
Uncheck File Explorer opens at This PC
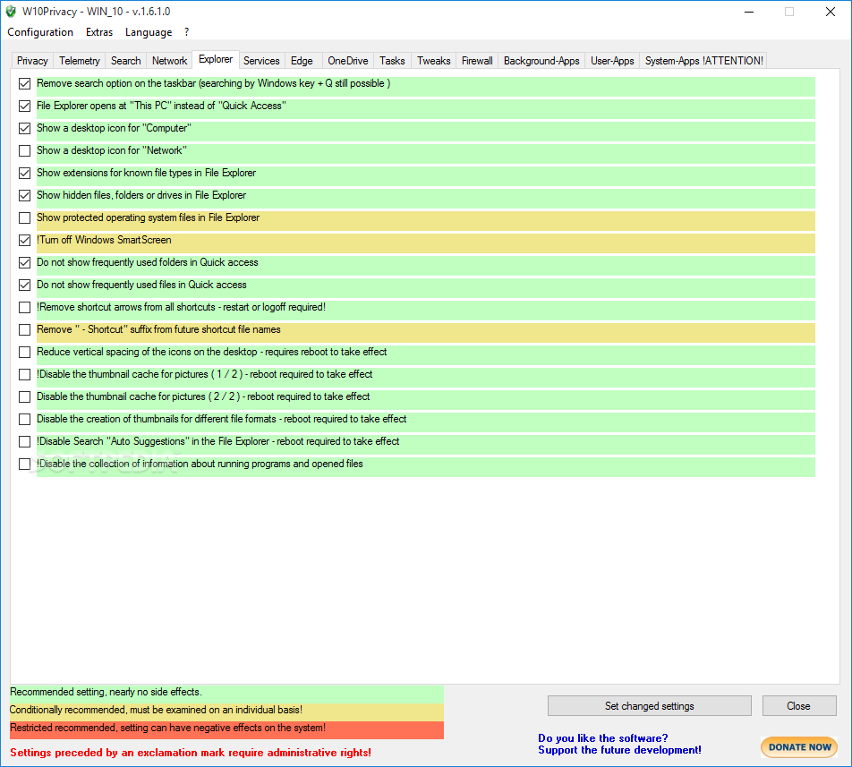24,106
